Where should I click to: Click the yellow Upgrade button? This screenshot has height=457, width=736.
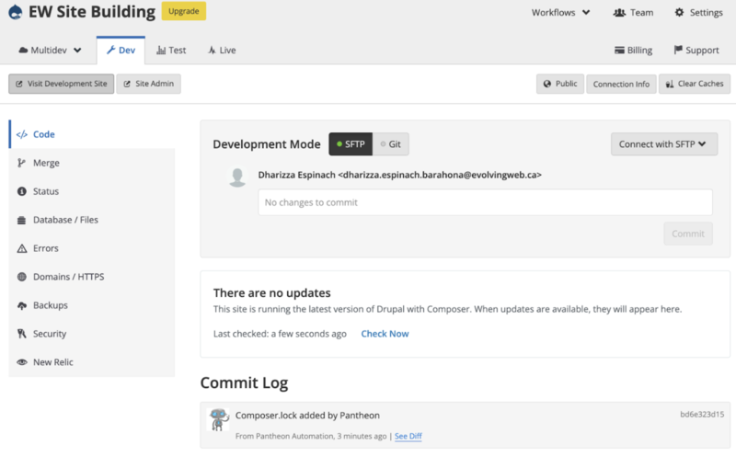(183, 11)
